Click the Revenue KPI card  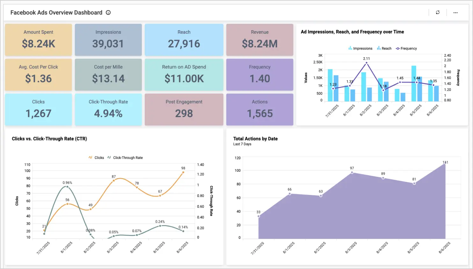click(260, 39)
